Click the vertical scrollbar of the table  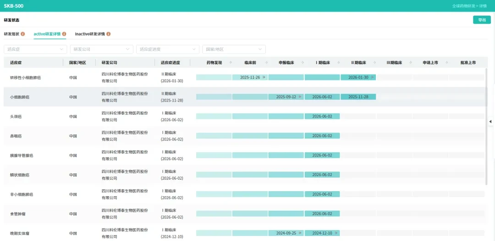(x=486, y=126)
